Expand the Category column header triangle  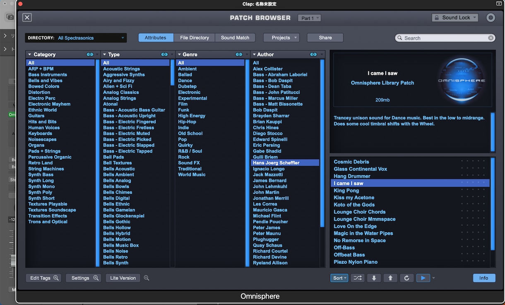[29, 55]
